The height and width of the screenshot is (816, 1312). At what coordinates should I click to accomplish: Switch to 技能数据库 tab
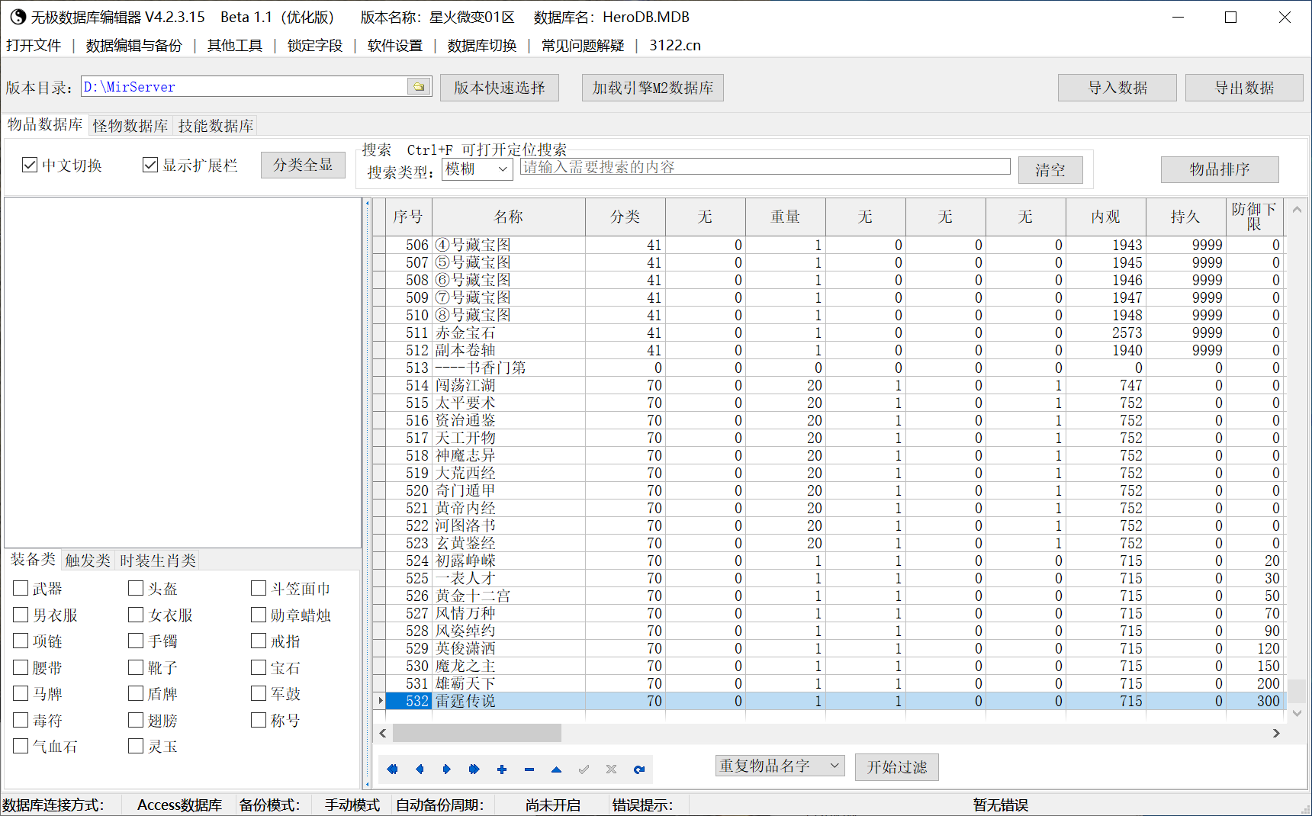click(216, 125)
